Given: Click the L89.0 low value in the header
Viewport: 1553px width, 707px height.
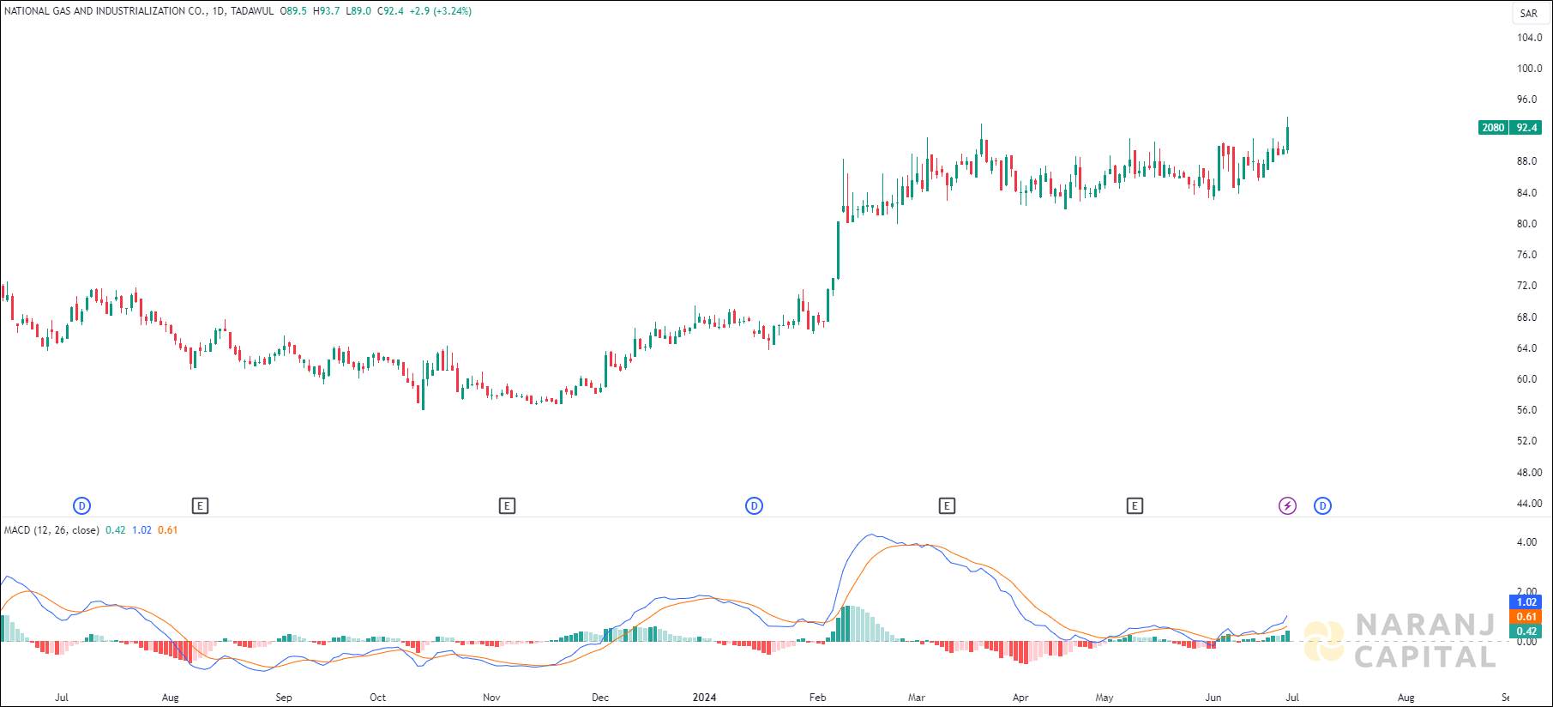Looking at the screenshot, I should [358, 11].
